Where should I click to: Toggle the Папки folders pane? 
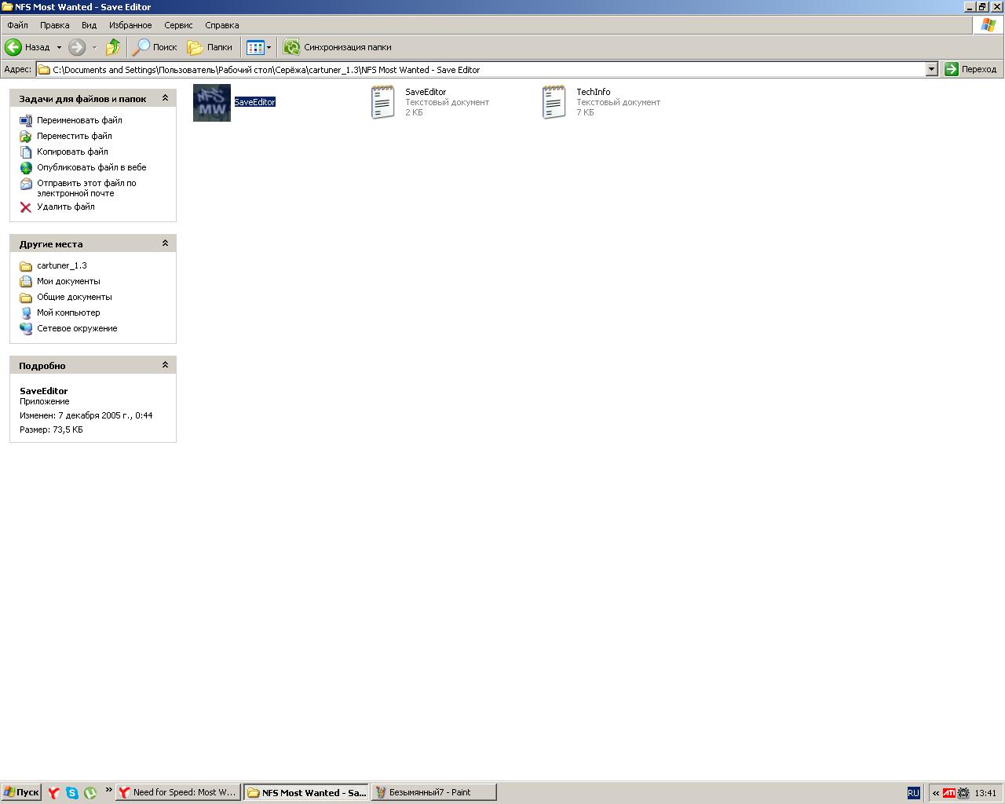click(x=210, y=47)
